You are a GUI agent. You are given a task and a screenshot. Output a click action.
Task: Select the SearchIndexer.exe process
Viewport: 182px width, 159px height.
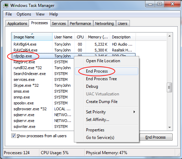(30, 74)
